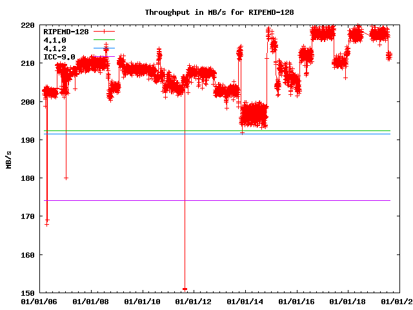The width and height of the screenshot is (413, 310).
Task: Click the 01/01/18 x-axis date tick
Action: point(348,301)
